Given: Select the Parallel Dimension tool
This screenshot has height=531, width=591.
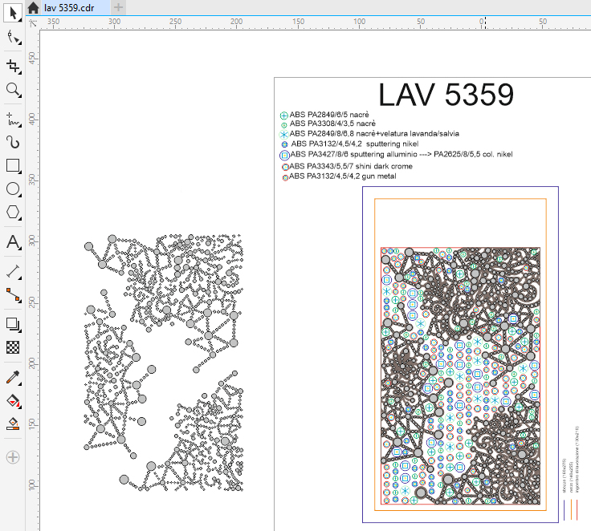Looking at the screenshot, I should coord(13,271).
